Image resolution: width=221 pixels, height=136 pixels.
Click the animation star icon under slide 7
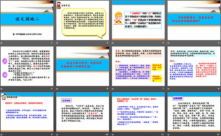[113, 89]
